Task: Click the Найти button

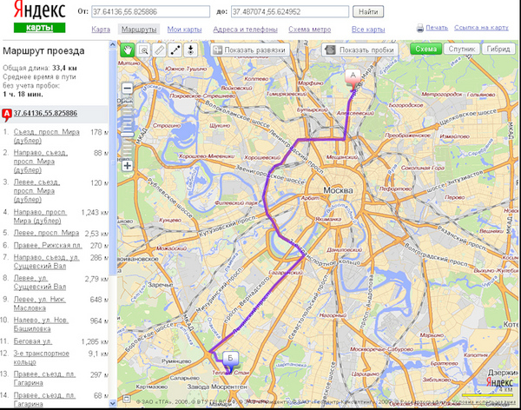Action: tap(368, 11)
